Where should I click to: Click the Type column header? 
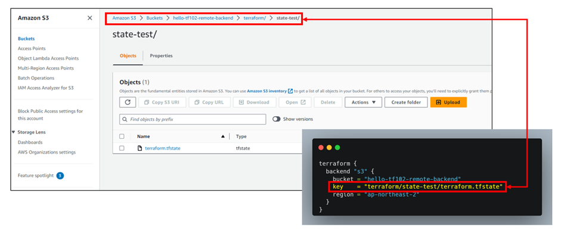pos(241,136)
